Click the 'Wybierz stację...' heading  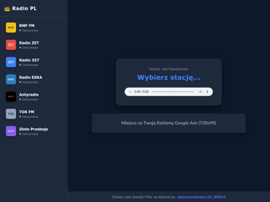[x=168, y=77]
